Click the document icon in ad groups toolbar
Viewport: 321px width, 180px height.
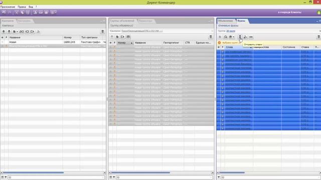(x=117, y=37)
